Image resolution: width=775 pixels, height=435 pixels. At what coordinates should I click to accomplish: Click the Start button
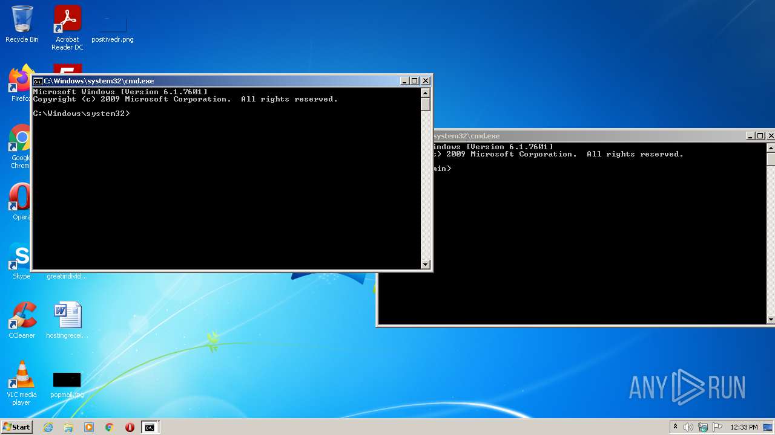(16, 427)
